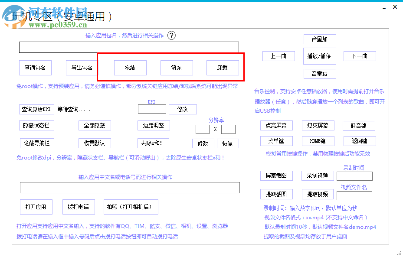Viewport: 403px width, 257px height.
Task: Click 修改 button next to DPI field
Action: [x=183, y=109]
